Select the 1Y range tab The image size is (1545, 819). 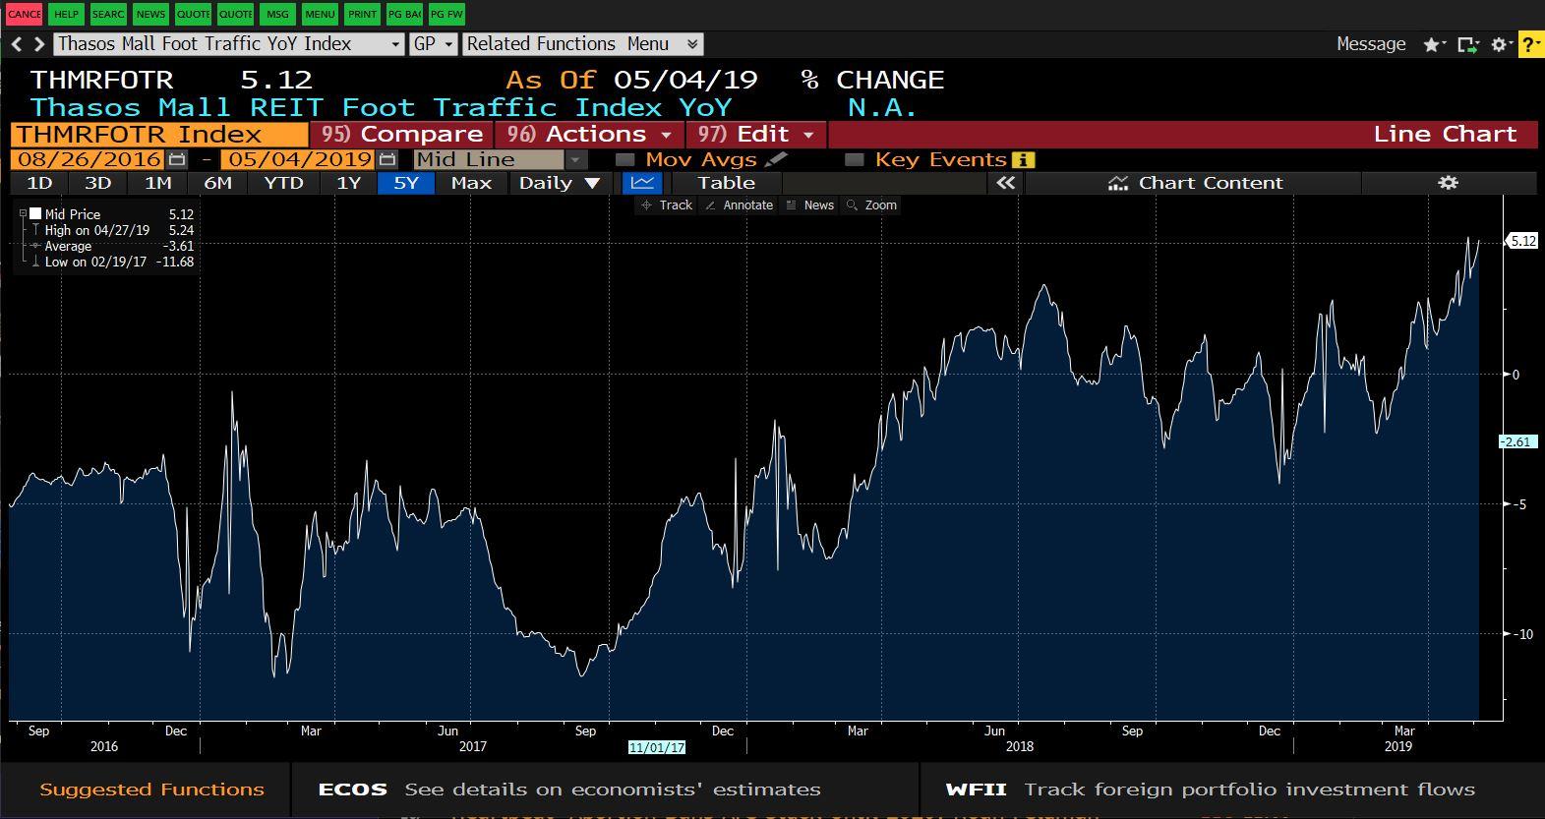pos(349,183)
